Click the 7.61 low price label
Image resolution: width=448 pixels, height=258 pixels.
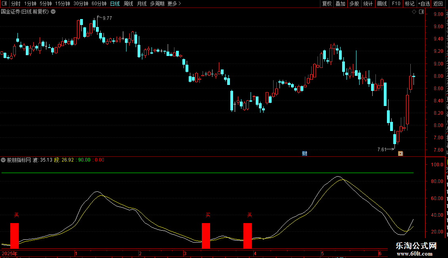[382, 150]
